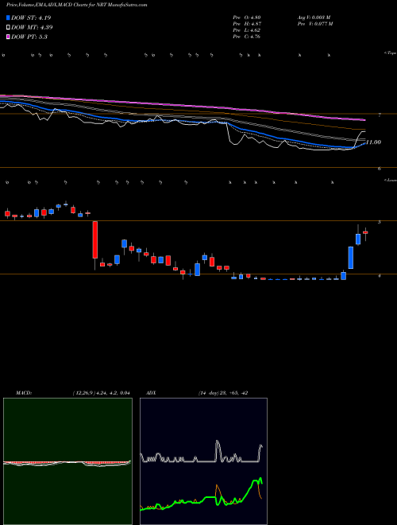Open the green MACD indicator chart
This screenshot has width=397, height=525.
pos(67,461)
